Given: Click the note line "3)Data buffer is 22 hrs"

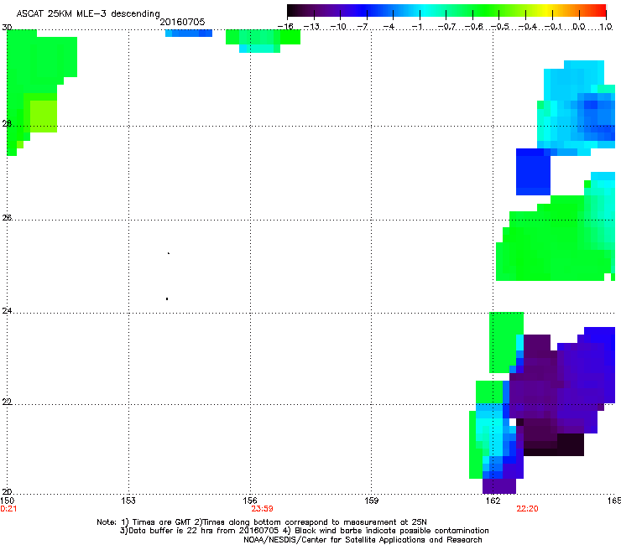Looking at the screenshot, I should point(304,531).
